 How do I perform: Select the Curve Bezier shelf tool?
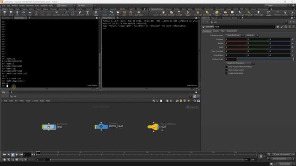56,13
